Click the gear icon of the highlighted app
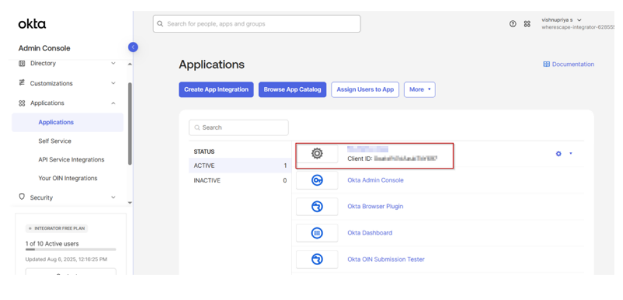 (x=317, y=153)
